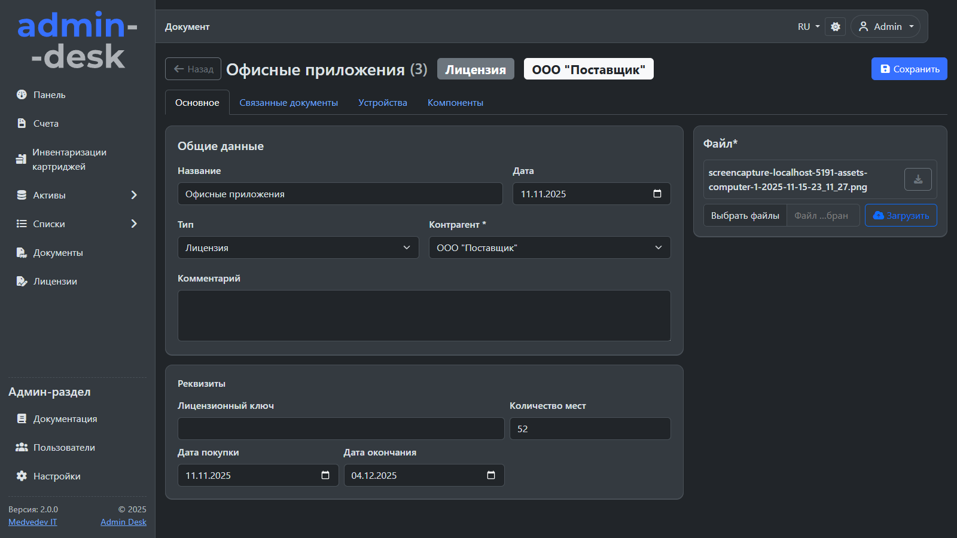The width and height of the screenshot is (957, 538).
Task: Follow the Medvedev IT footer link
Action: click(x=33, y=522)
